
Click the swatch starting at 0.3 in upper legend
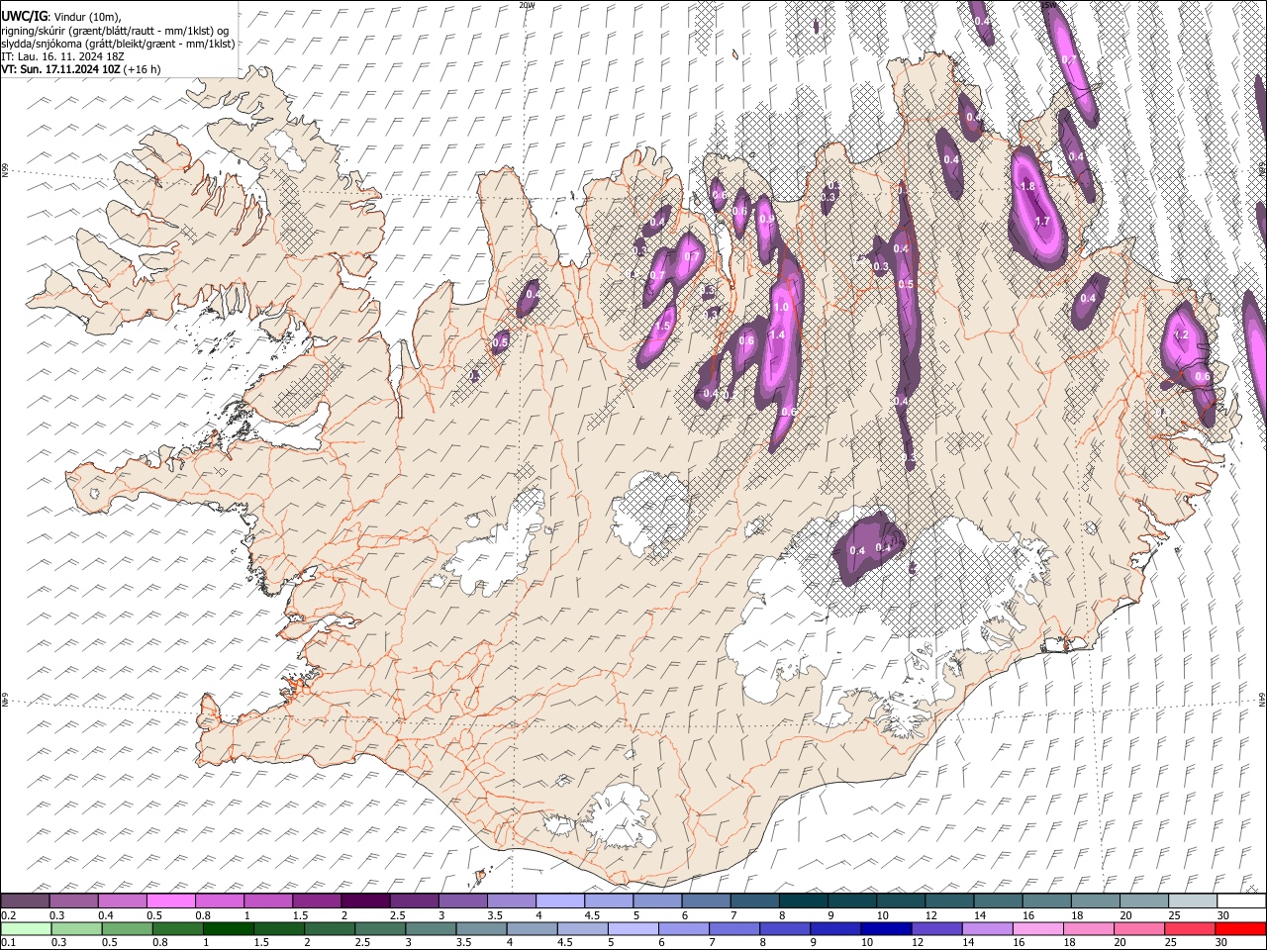point(73,902)
